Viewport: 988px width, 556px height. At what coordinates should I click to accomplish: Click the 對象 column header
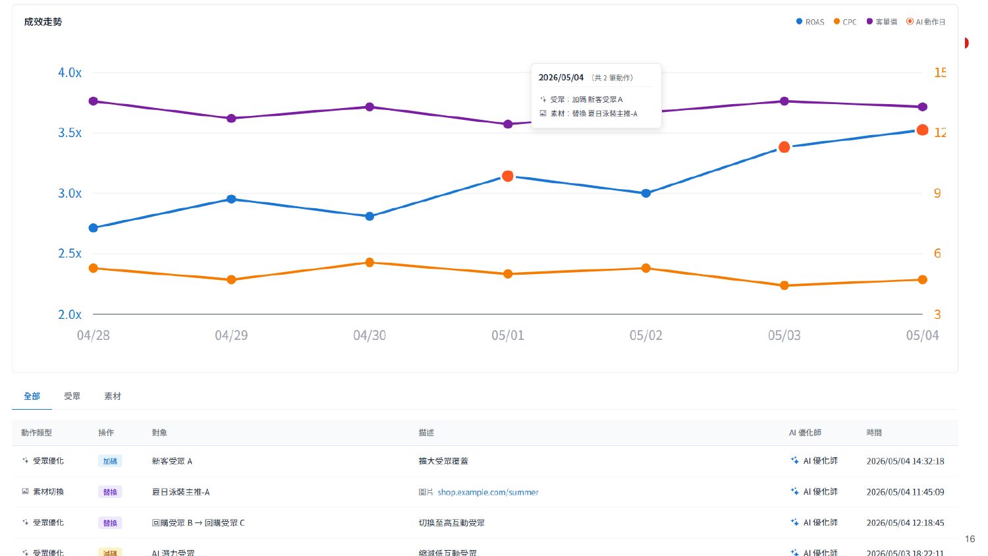point(159,433)
